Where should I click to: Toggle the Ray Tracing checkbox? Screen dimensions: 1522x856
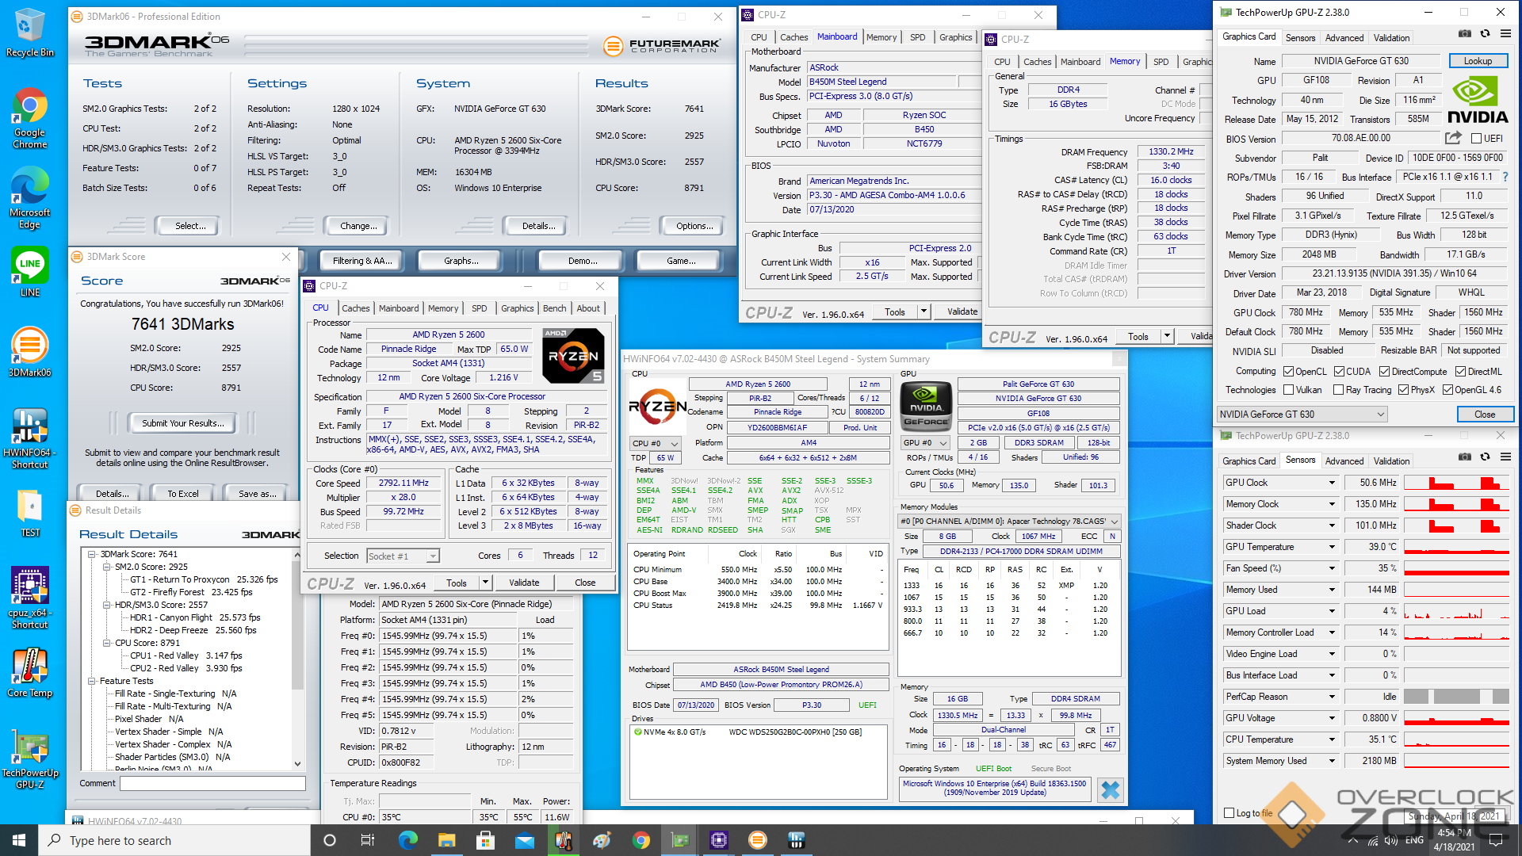coord(1338,390)
